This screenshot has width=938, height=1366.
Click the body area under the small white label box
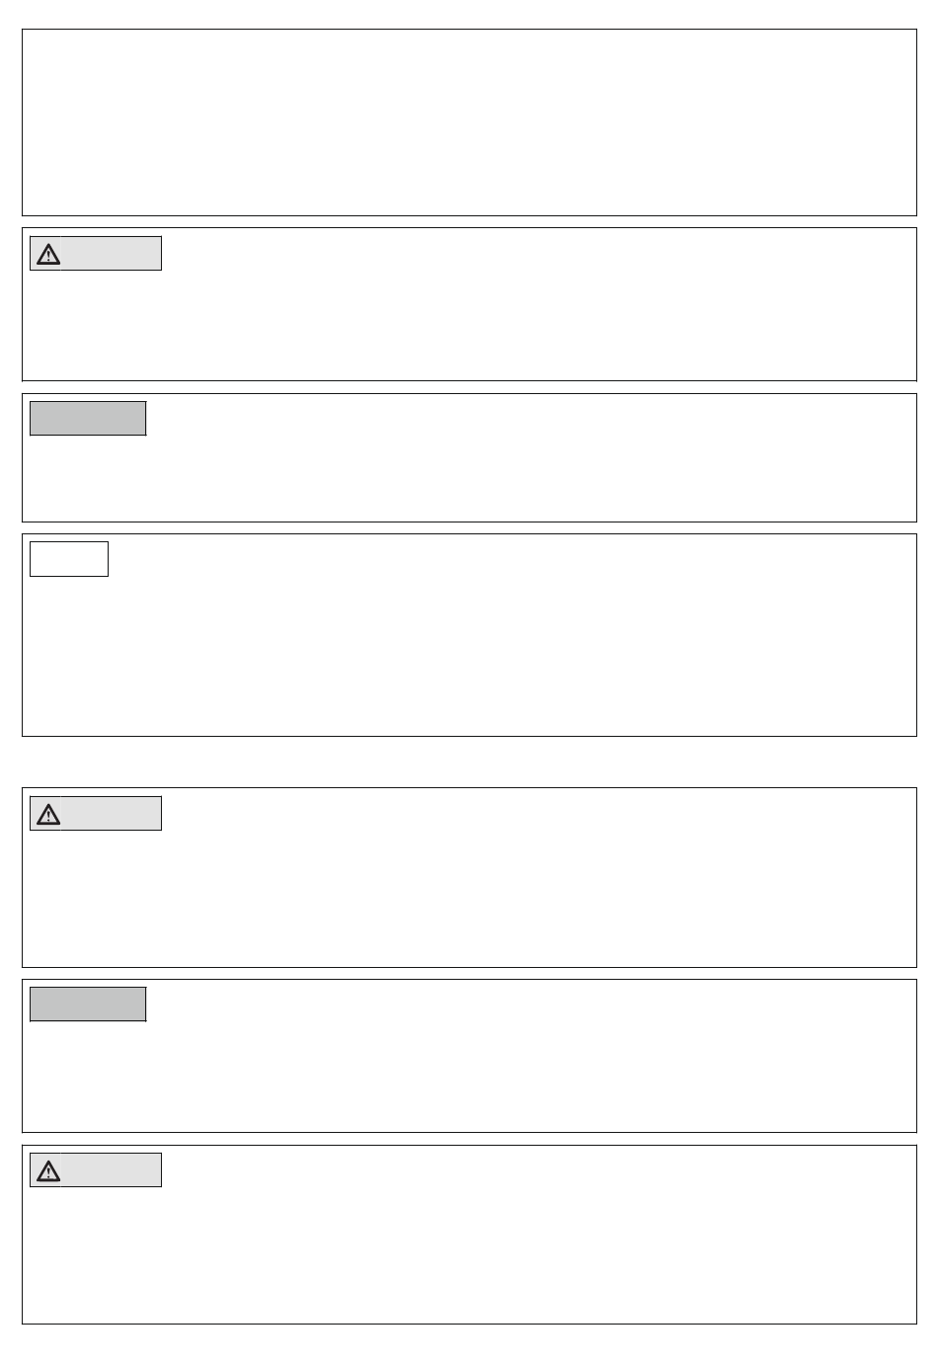coord(469,655)
